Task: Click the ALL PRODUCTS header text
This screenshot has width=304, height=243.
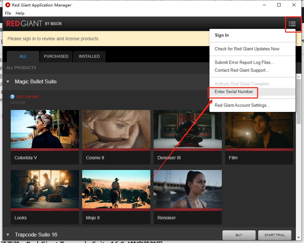Action: pyautogui.click(x=21, y=68)
